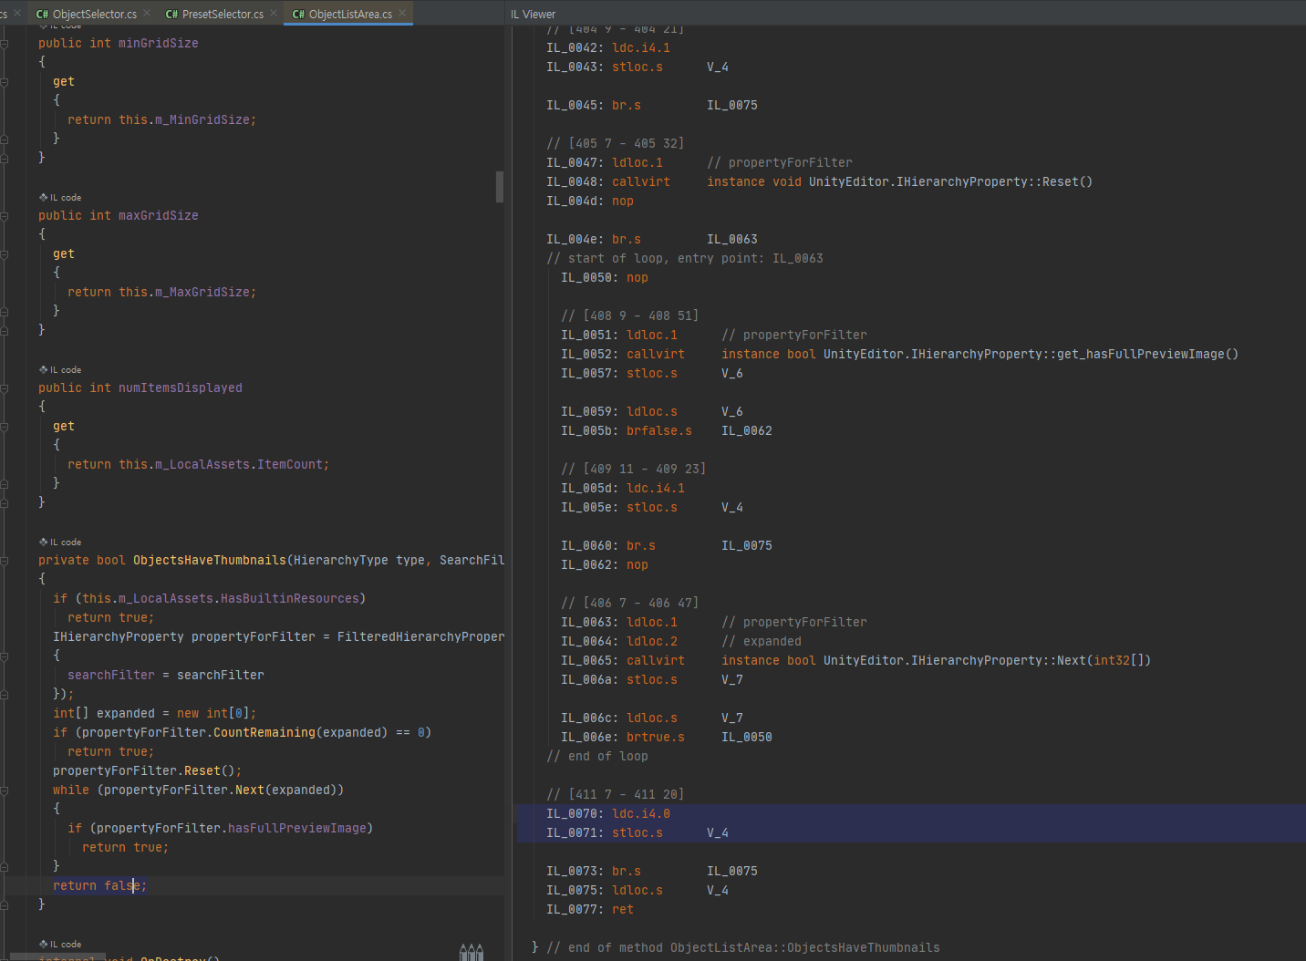Viewport: 1306px width, 961px height.
Task: Click Next in the while condition
Action: pyautogui.click(x=250, y=790)
